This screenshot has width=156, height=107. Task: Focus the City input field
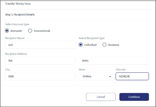coord(40,76)
